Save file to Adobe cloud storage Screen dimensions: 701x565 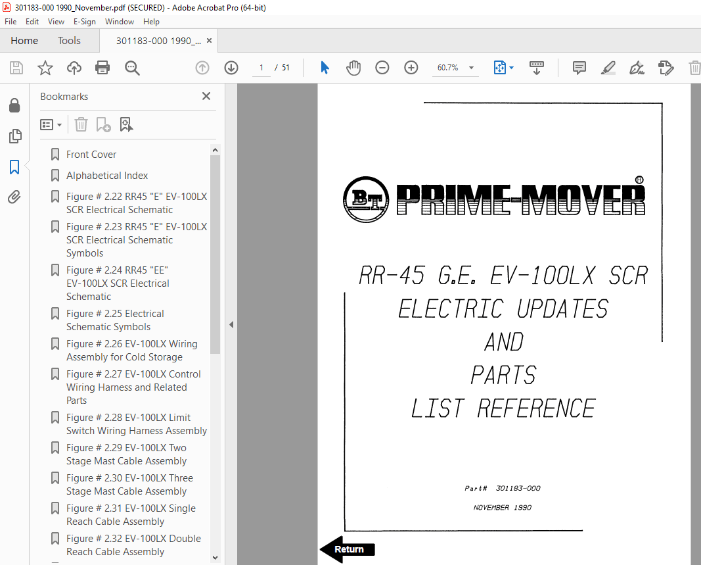coord(74,68)
